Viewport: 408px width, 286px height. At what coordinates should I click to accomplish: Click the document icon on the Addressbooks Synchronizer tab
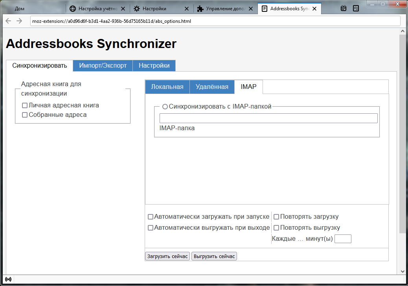tap(265, 8)
